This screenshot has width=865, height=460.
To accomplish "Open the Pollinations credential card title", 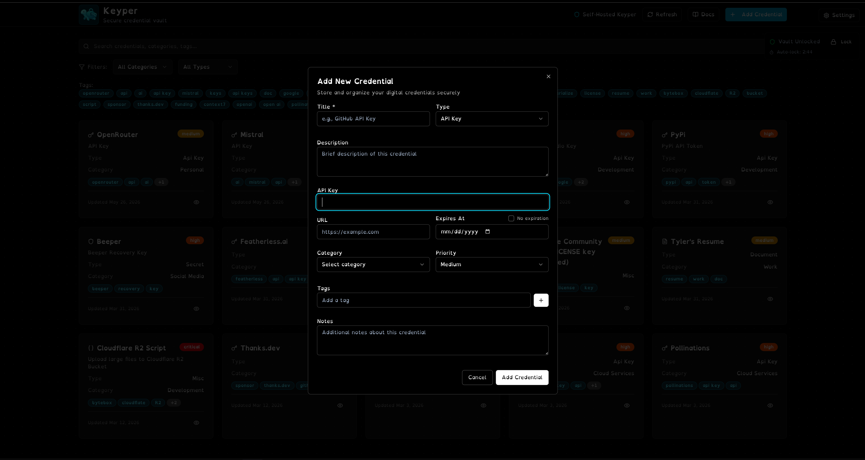I will tap(690, 348).
